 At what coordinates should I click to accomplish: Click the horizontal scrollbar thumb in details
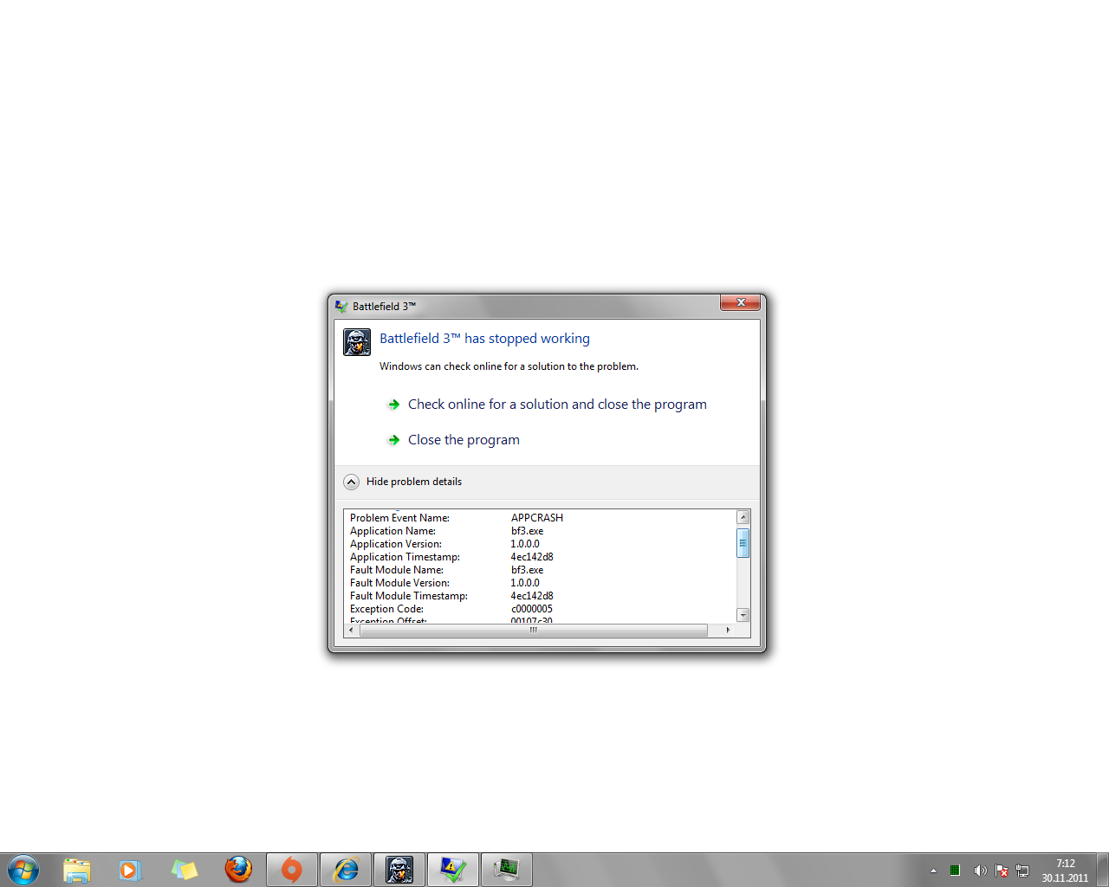[x=534, y=631]
